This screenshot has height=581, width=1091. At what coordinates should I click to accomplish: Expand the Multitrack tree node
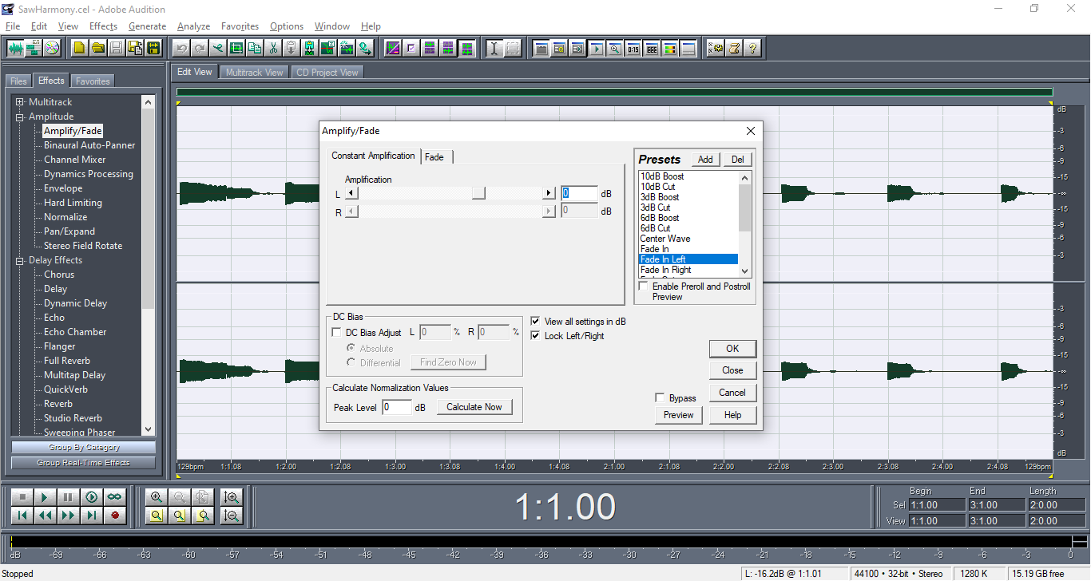(20, 102)
